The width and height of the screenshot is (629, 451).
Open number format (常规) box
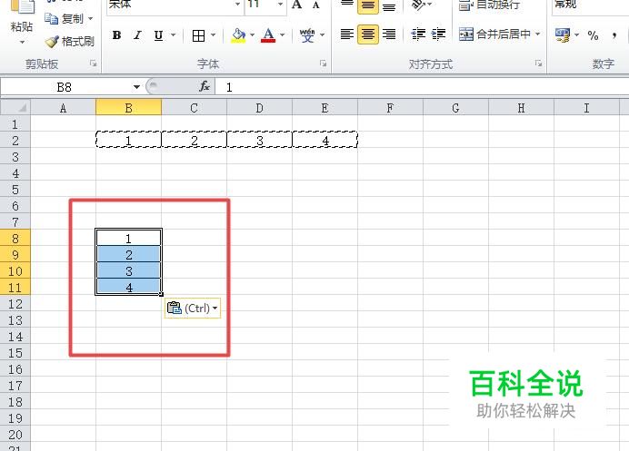pos(590,5)
